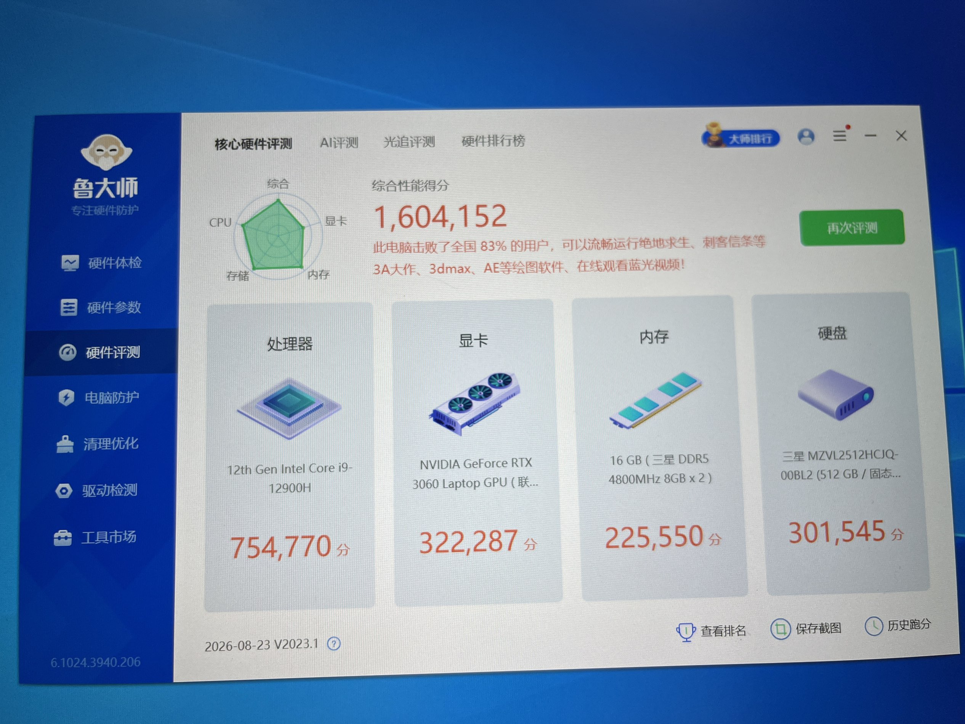Click the 清理优化 broom icon
965x724 pixels.
pyautogui.click(x=65, y=444)
